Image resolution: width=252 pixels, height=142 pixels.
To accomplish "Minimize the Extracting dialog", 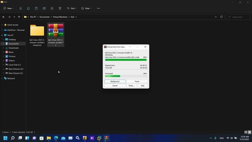I will pos(130,47).
